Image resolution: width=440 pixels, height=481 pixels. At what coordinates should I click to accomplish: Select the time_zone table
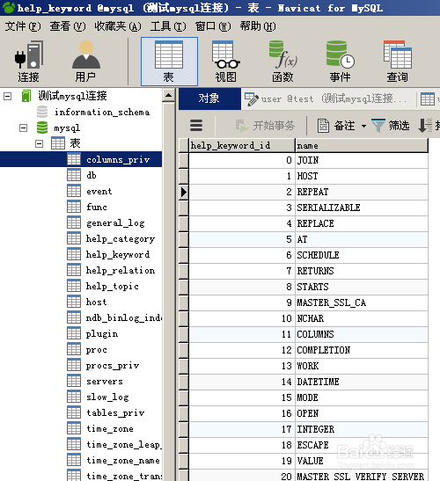110,428
